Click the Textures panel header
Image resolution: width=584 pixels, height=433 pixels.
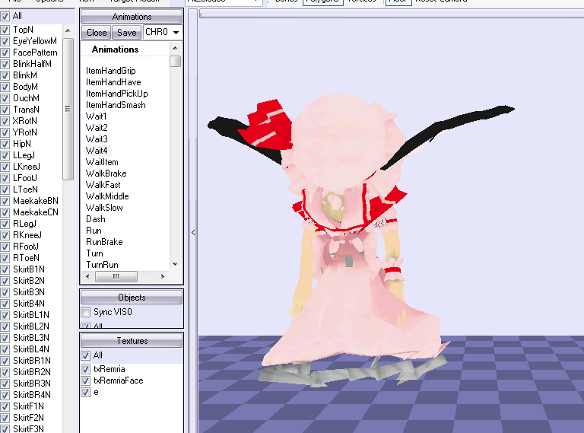(x=132, y=341)
